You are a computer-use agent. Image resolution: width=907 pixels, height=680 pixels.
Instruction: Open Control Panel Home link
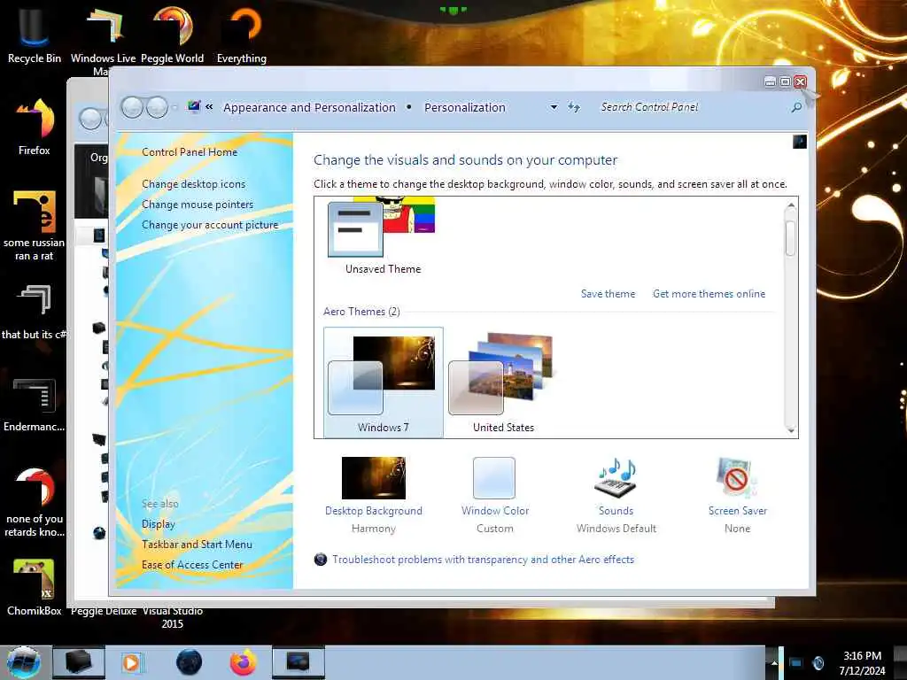[190, 152]
